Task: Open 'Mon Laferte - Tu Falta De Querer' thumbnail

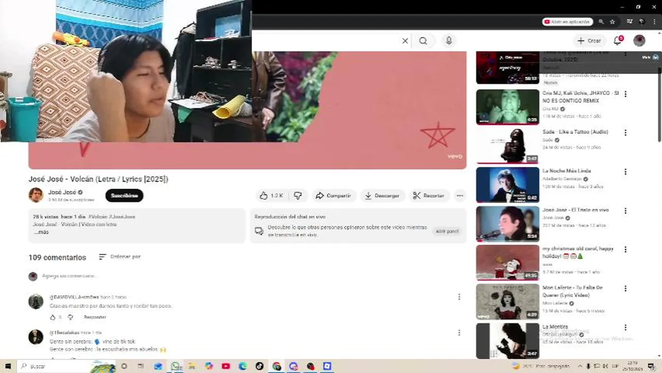Action: [508, 302]
